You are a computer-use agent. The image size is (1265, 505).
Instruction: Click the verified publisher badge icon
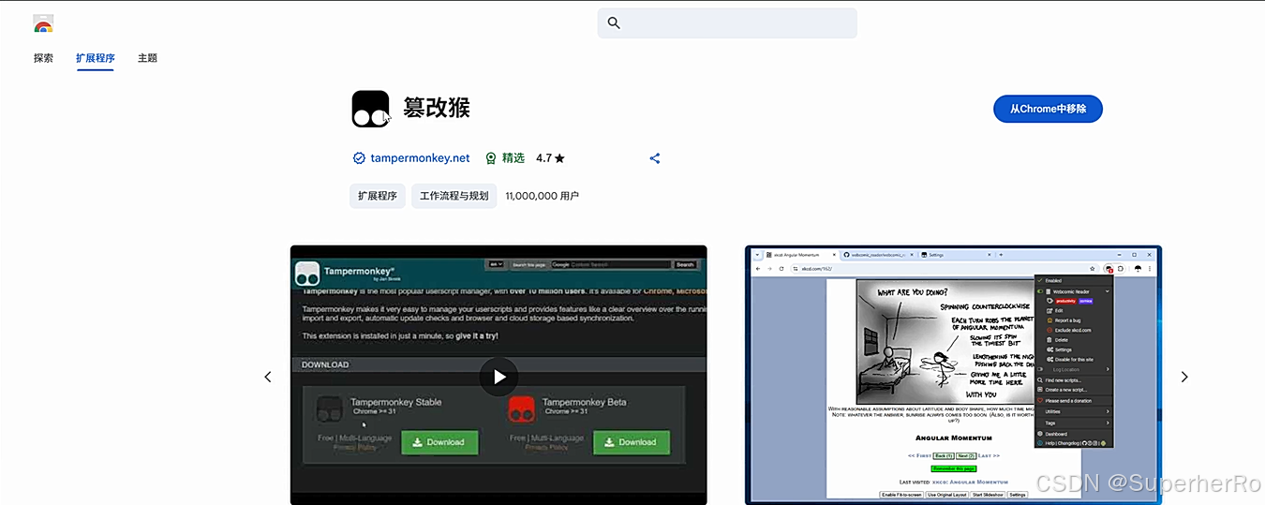pyautogui.click(x=358, y=158)
